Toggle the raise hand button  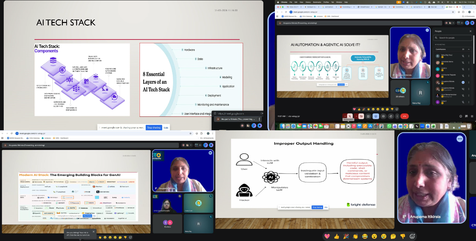tap(390, 116)
